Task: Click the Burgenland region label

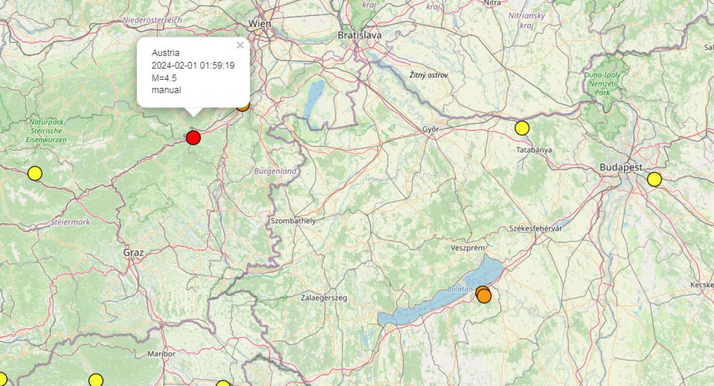Action: click(275, 171)
